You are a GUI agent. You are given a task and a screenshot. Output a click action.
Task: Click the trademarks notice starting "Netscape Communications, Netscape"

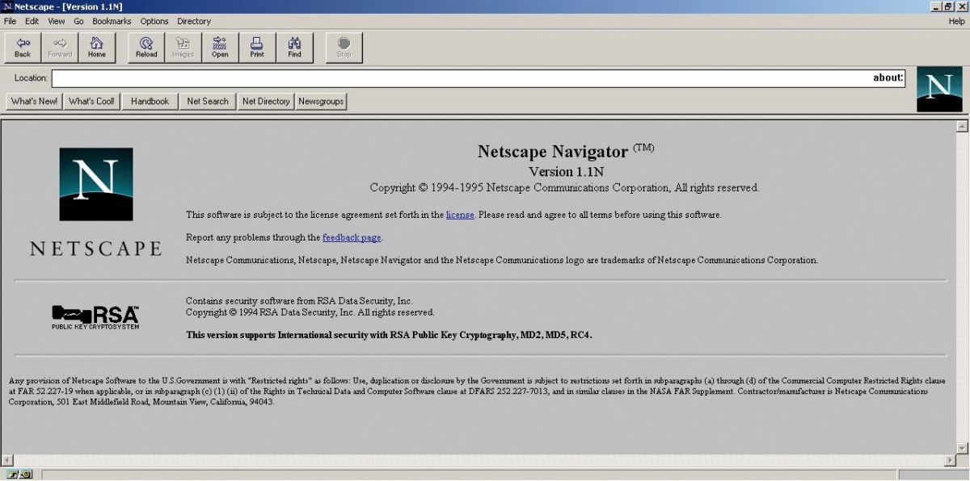click(502, 260)
